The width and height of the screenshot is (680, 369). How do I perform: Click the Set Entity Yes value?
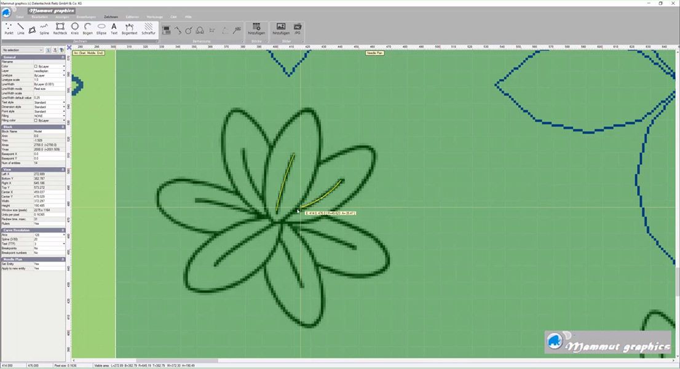49,264
